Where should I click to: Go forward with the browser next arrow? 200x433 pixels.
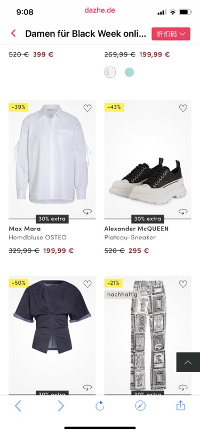click(61, 406)
